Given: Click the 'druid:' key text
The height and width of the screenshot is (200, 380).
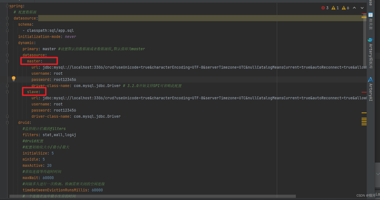Looking at the screenshot, I should (x=25, y=122).
